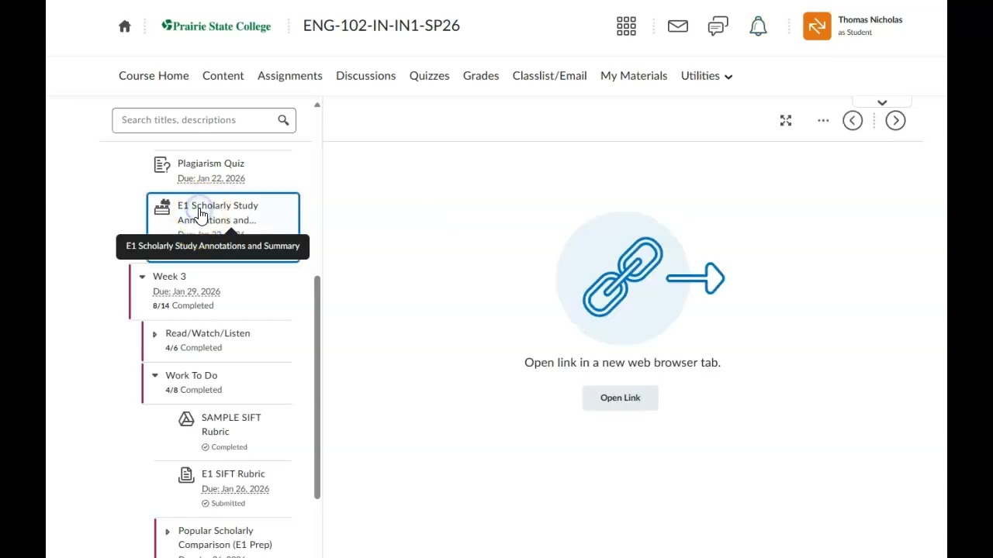Open the E1 SIFT Rubric assignment
The image size is (993, 558).
point(234,474)
